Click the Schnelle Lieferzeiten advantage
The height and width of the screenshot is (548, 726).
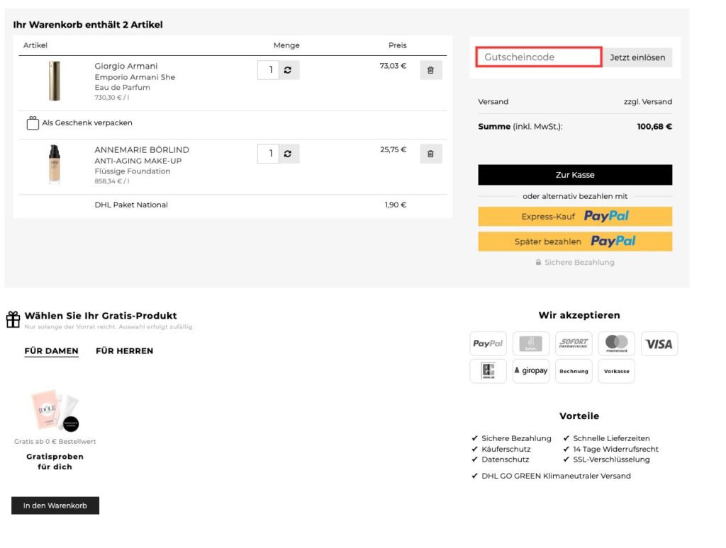(611, 438)
